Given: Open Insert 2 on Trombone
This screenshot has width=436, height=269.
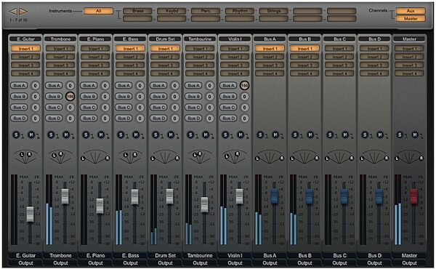Looking at the screenshot, I should (x=60, y=57).
